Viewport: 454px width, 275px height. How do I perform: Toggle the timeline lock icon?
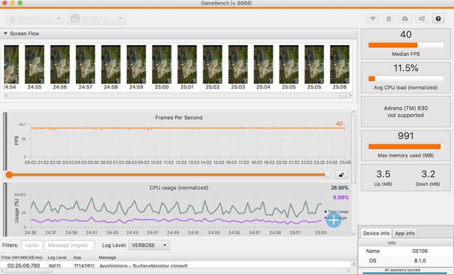(341, 174)
